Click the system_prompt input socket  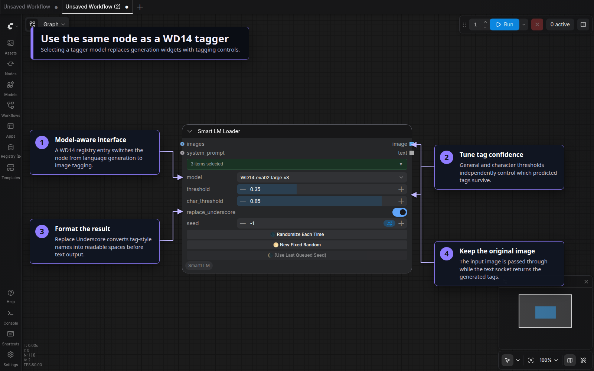pyautogui.click(x=182, y=153)
